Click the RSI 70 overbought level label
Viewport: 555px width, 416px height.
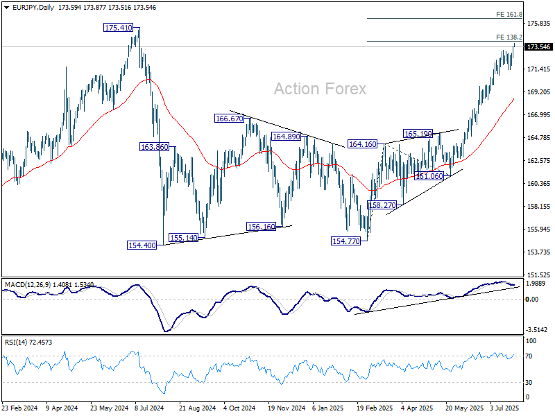[529, 356]
